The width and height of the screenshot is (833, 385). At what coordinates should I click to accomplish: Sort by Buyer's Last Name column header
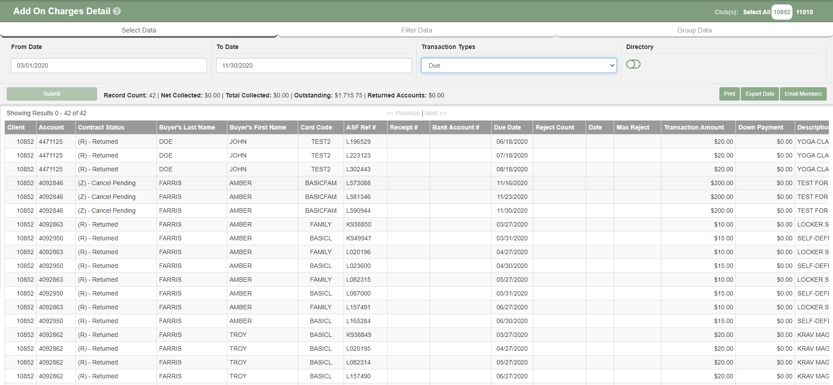pyautogui.click(x=192, y=127)
